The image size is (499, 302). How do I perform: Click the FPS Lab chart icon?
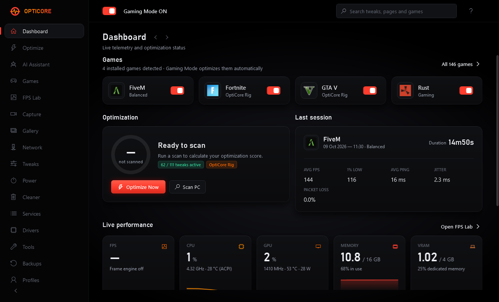[14, 98]
